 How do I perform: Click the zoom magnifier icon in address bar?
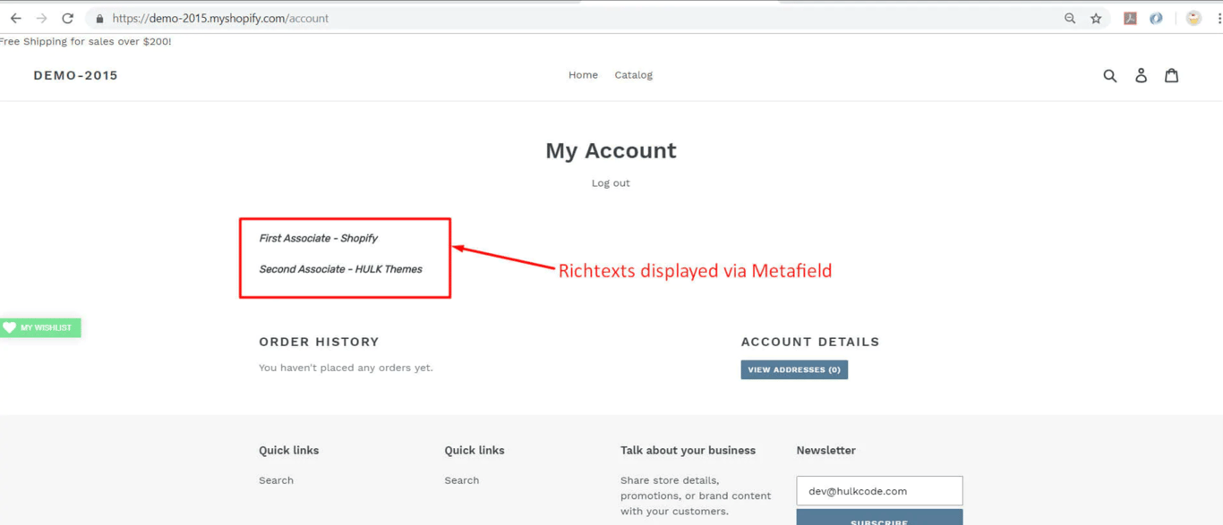[x=1070, y=18]
